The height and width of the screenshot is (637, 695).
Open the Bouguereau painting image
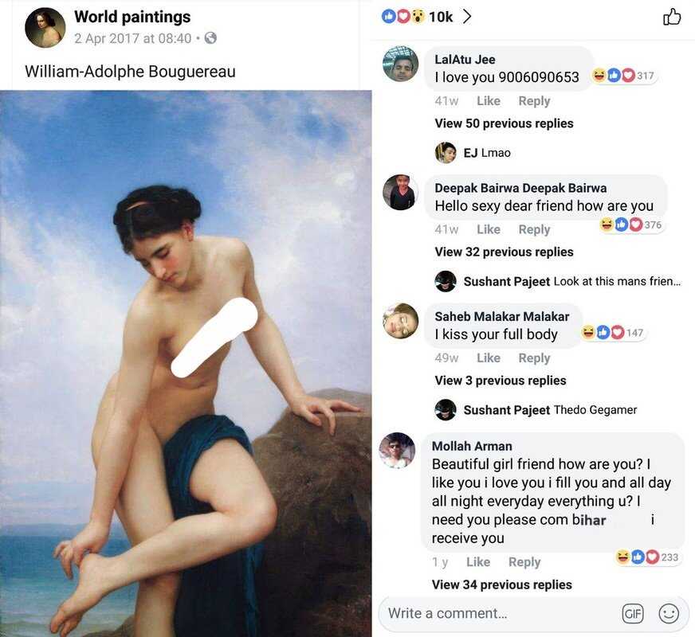coord(186,363)
